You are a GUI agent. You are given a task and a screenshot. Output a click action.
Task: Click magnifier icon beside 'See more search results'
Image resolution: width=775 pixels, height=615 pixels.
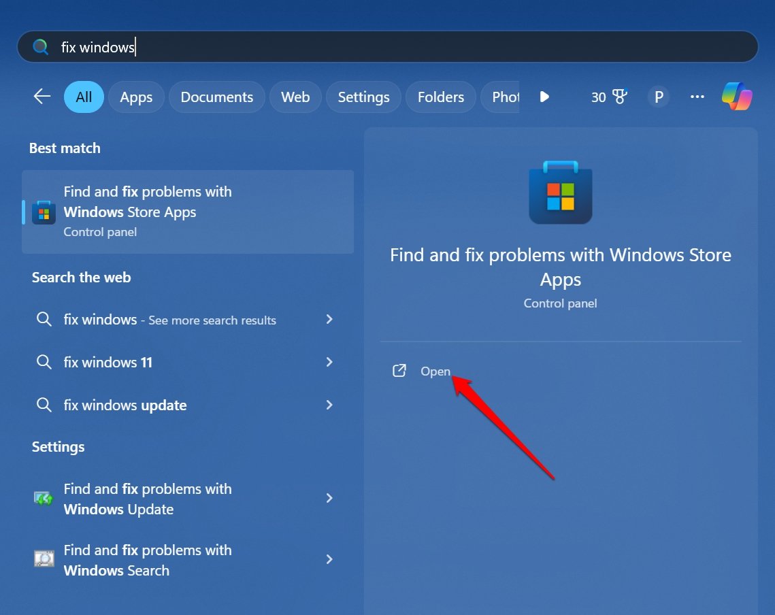click(44, 319)
